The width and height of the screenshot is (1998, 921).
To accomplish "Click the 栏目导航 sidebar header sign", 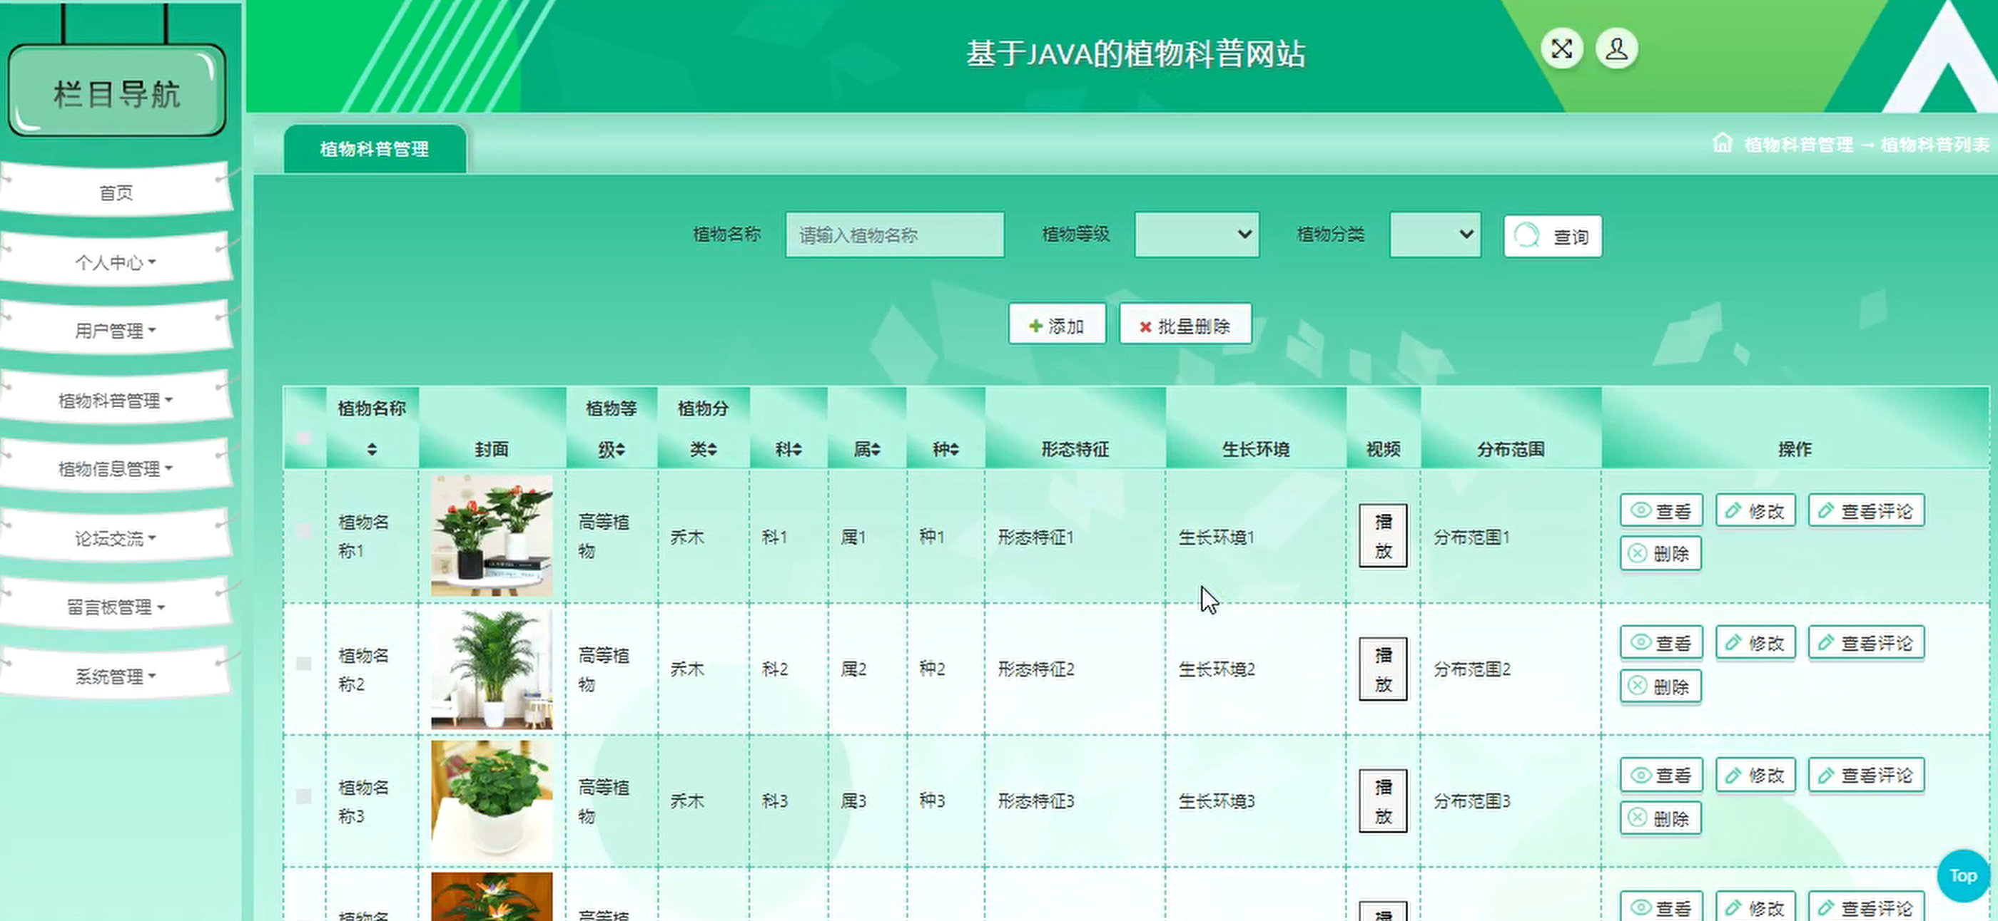I will coord(116,91).
